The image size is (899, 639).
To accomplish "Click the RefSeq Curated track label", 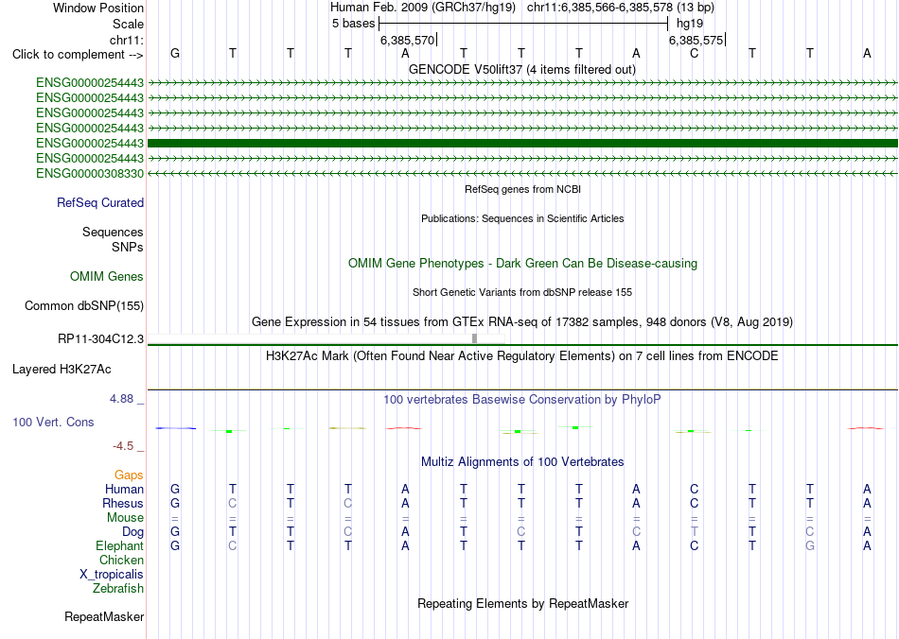I will coord(100,202).
